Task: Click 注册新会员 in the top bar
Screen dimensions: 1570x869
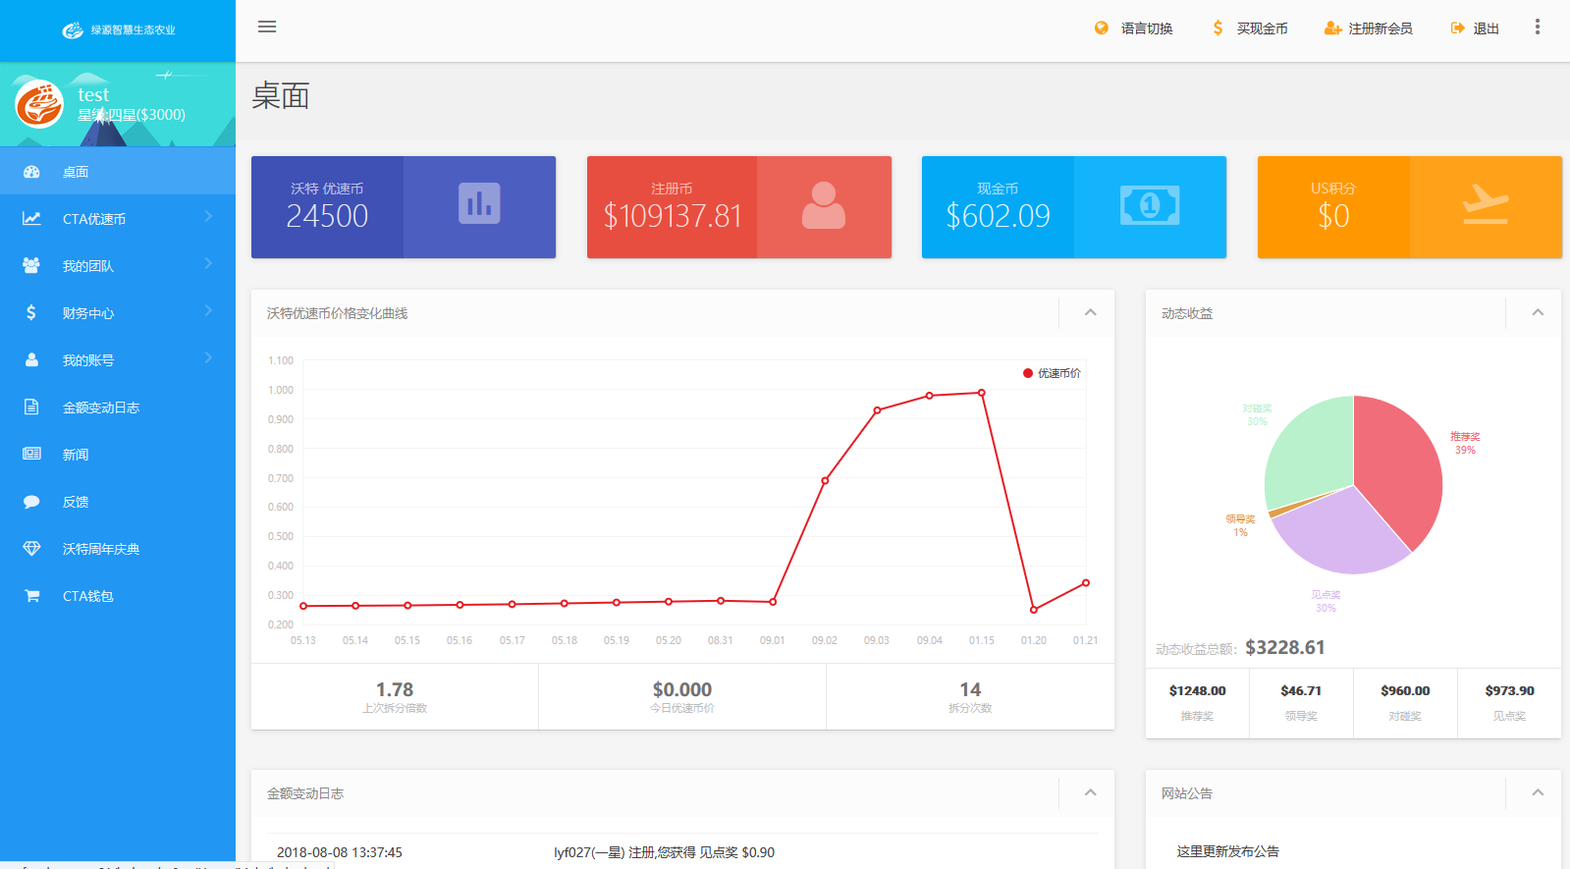Action: point(1369,28)
